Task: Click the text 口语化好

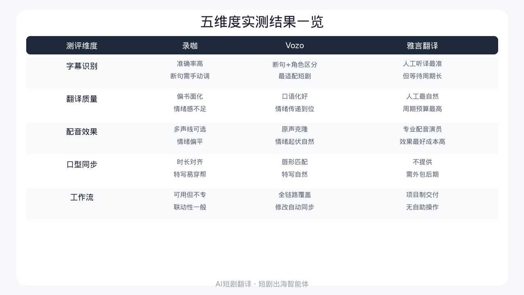Action: pyautogui.click(x=295, y=96)
